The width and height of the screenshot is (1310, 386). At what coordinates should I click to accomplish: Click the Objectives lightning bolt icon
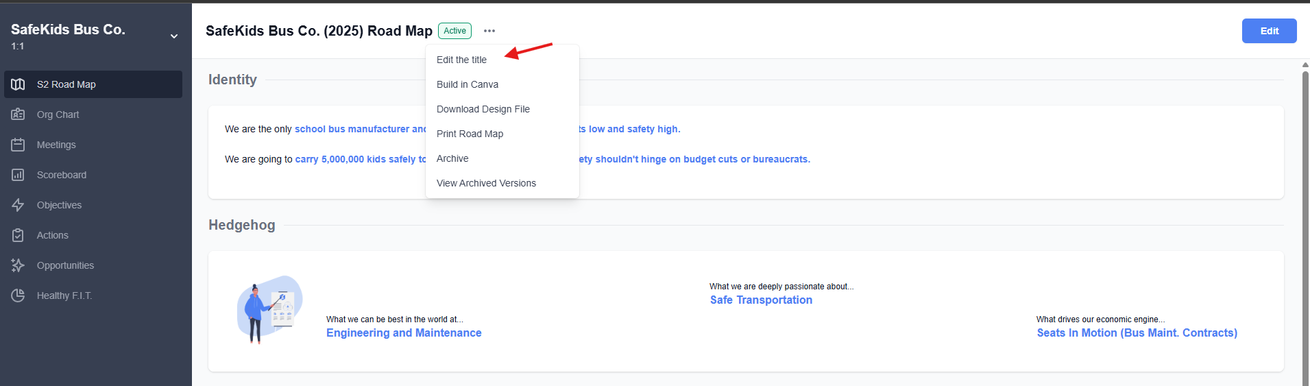click(18, 205)
